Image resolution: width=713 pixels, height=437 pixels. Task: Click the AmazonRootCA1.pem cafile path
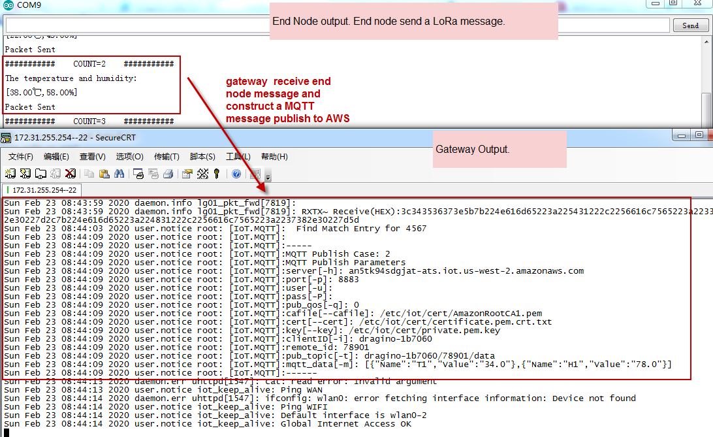461,314
